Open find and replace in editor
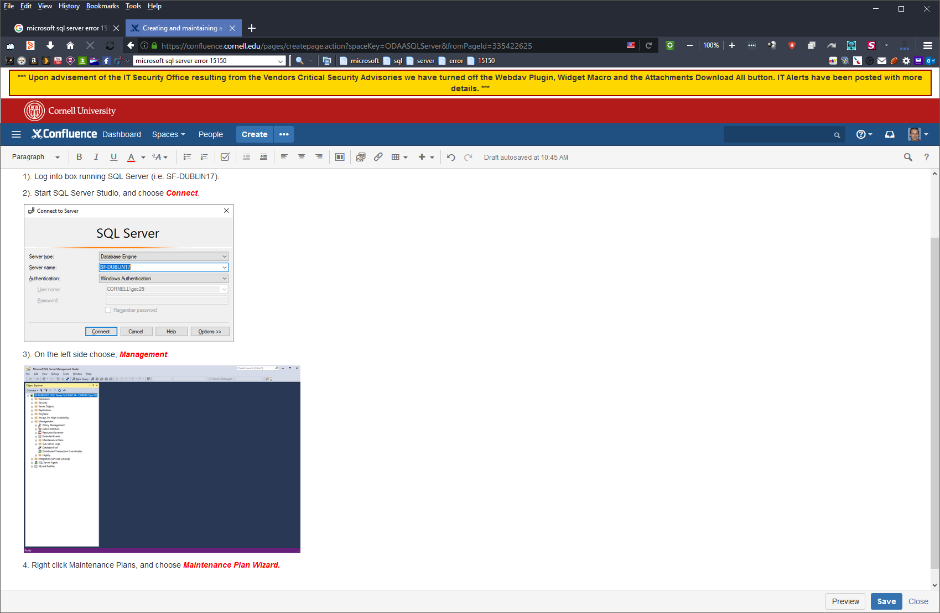 click(x=908, y=157)
